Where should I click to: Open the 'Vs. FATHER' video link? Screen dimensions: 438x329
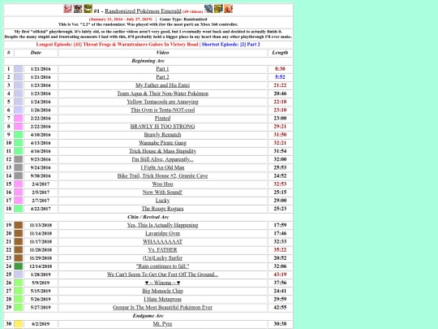coord(162,250)
